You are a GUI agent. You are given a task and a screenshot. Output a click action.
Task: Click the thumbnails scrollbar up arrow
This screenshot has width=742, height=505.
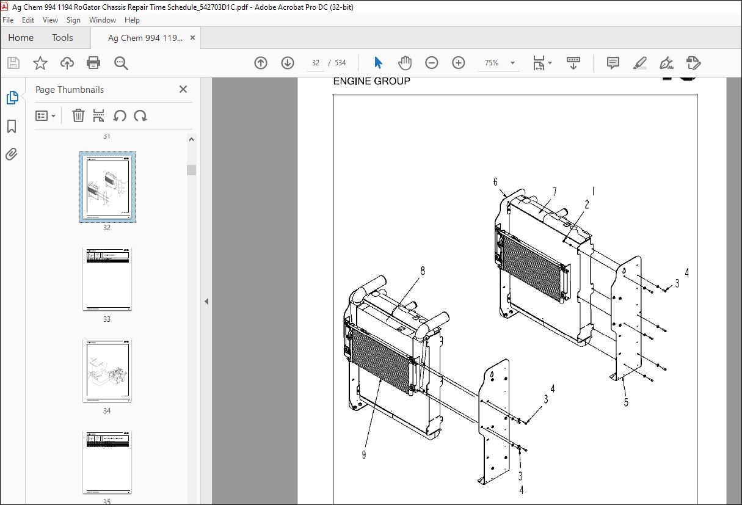click(x=192, y=139)
